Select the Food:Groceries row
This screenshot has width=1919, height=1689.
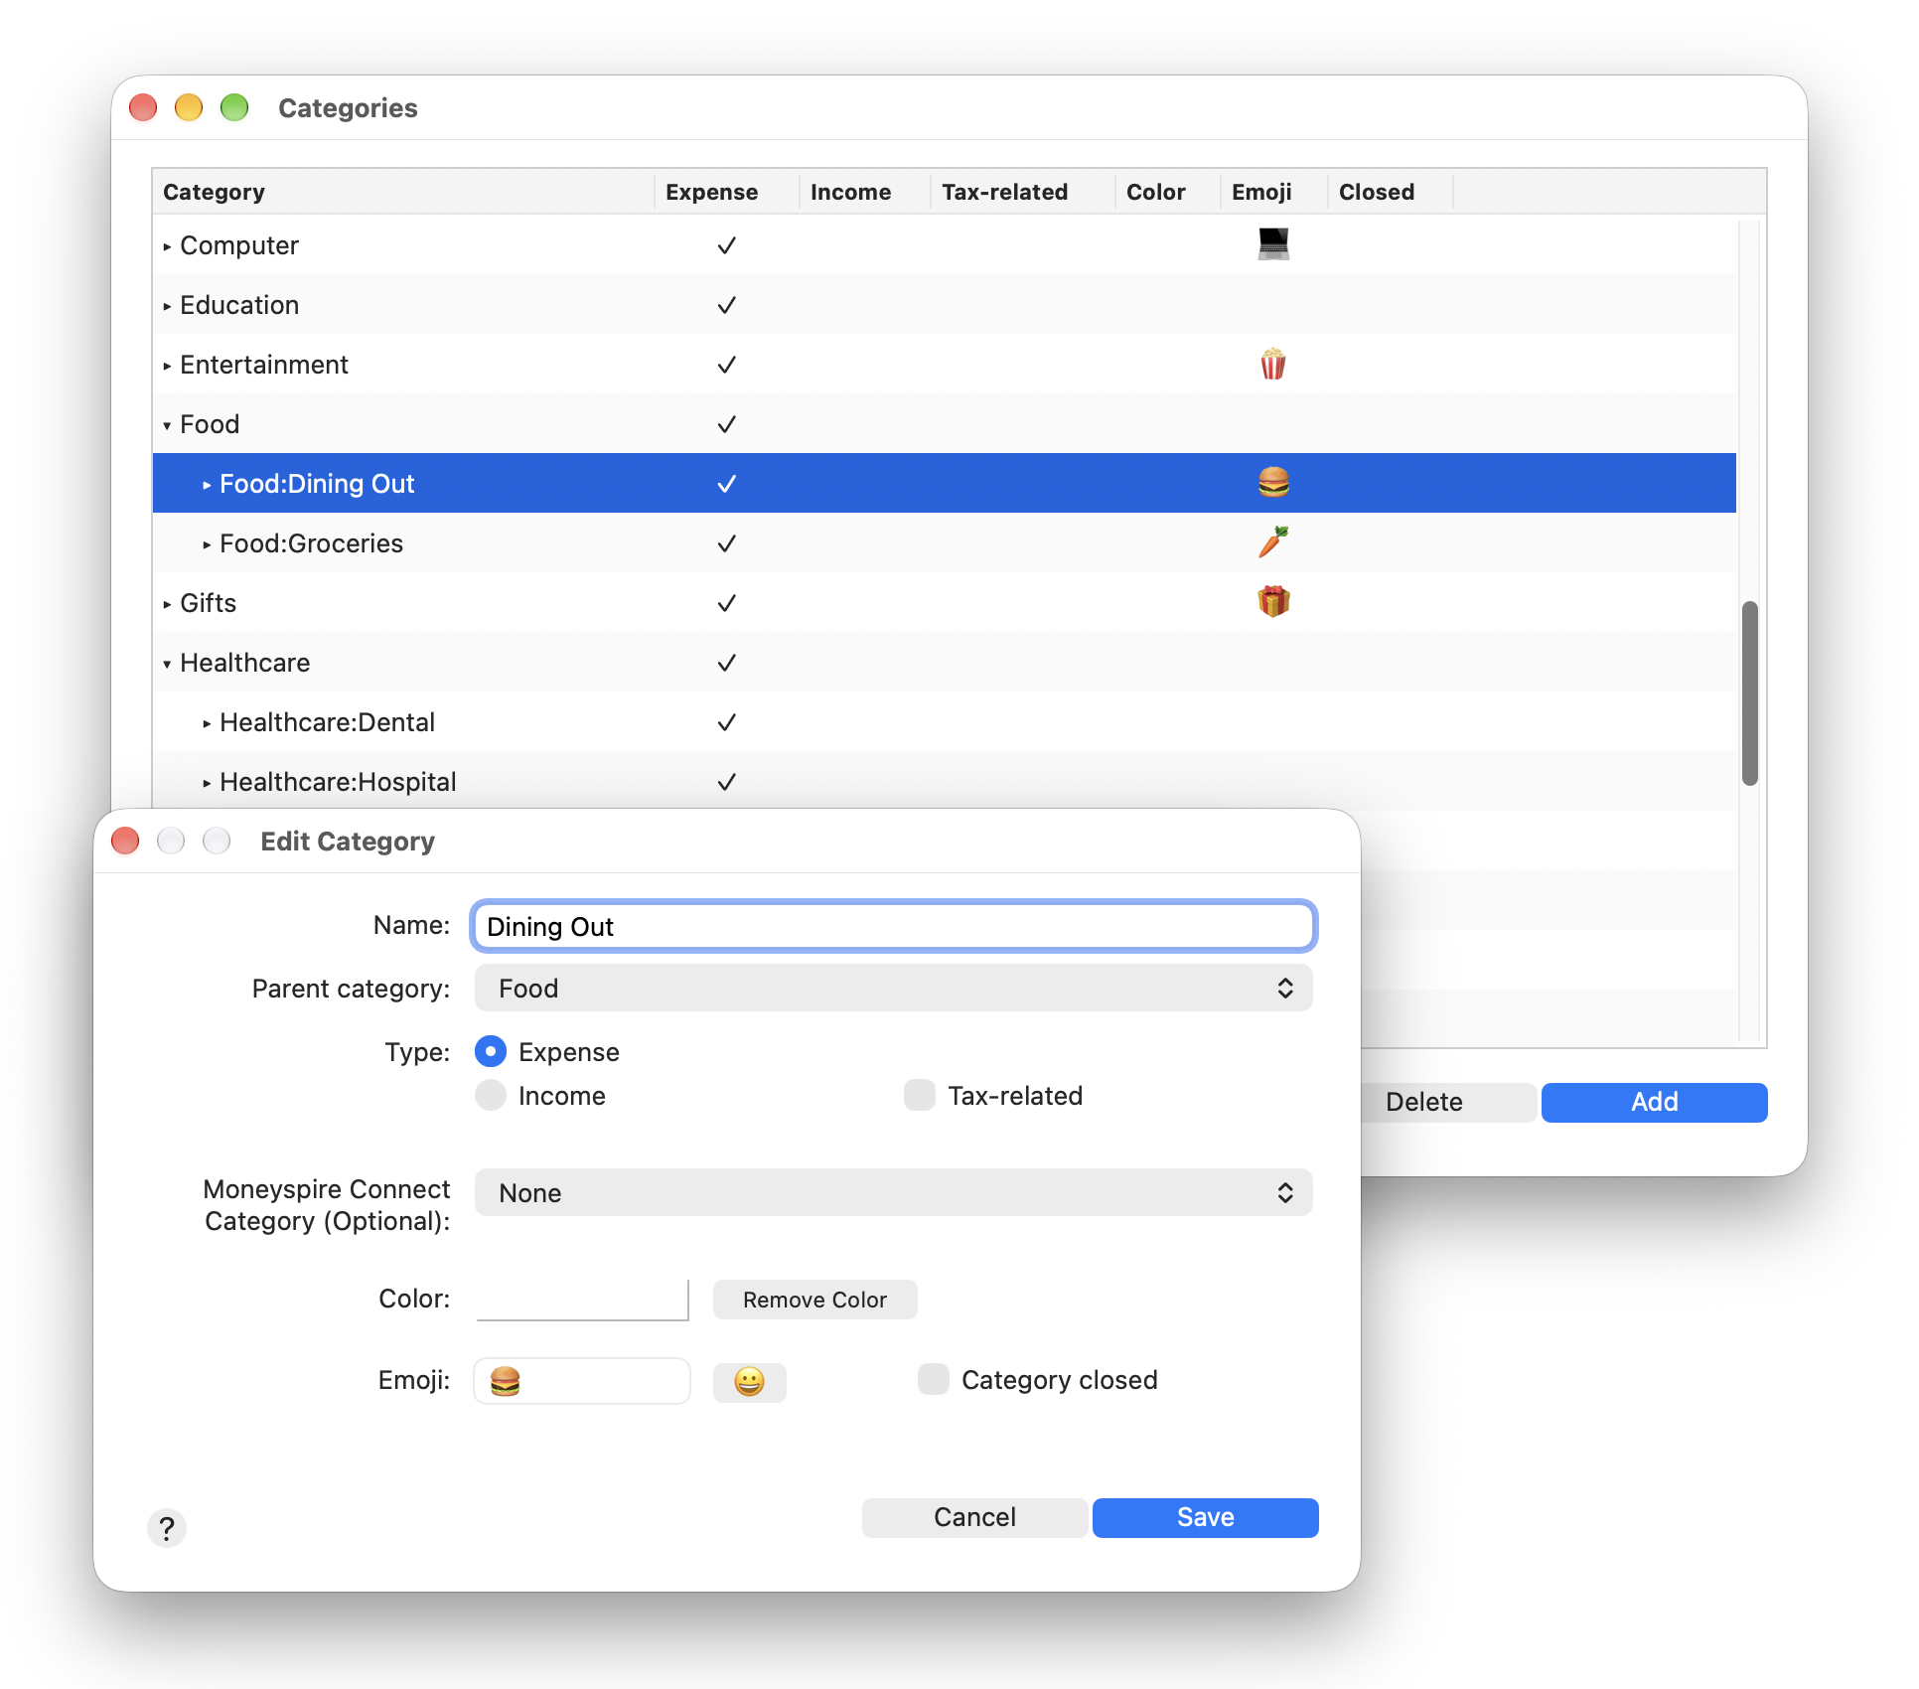pyautogui.click(x=944, y=542)
